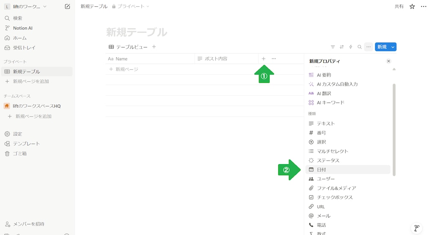
Task: Click the 共有 share button
Action: click(399, 6)
